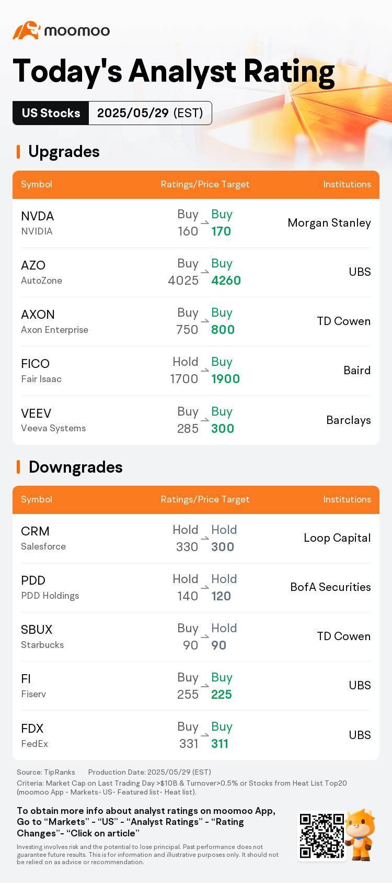Select the AZO AutoZone row

(x=196, y=273)
